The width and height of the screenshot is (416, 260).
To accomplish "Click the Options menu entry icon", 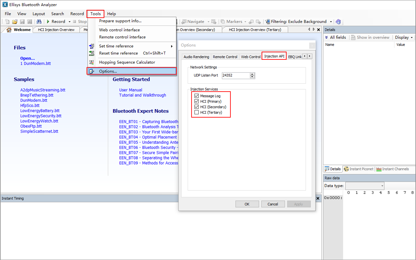I will 92,71.
